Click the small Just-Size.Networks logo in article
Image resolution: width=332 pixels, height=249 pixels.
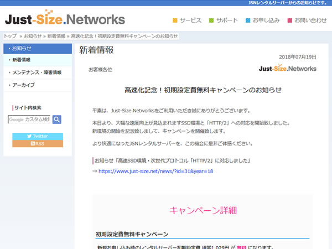[288, 68]
